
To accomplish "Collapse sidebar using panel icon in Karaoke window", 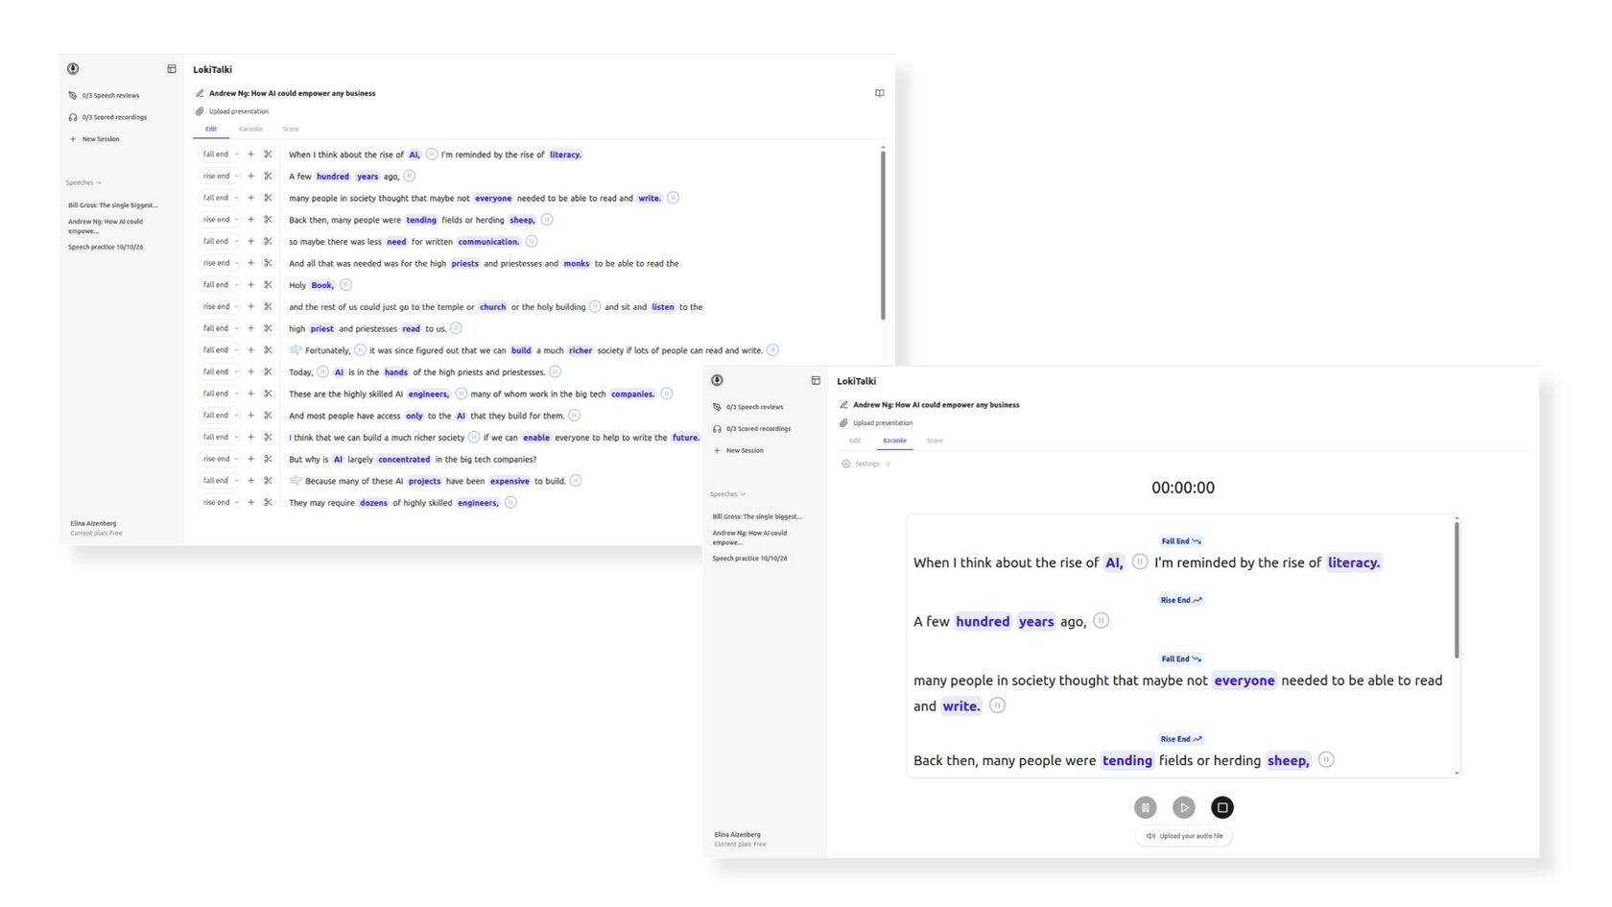I will click(816, 381).
